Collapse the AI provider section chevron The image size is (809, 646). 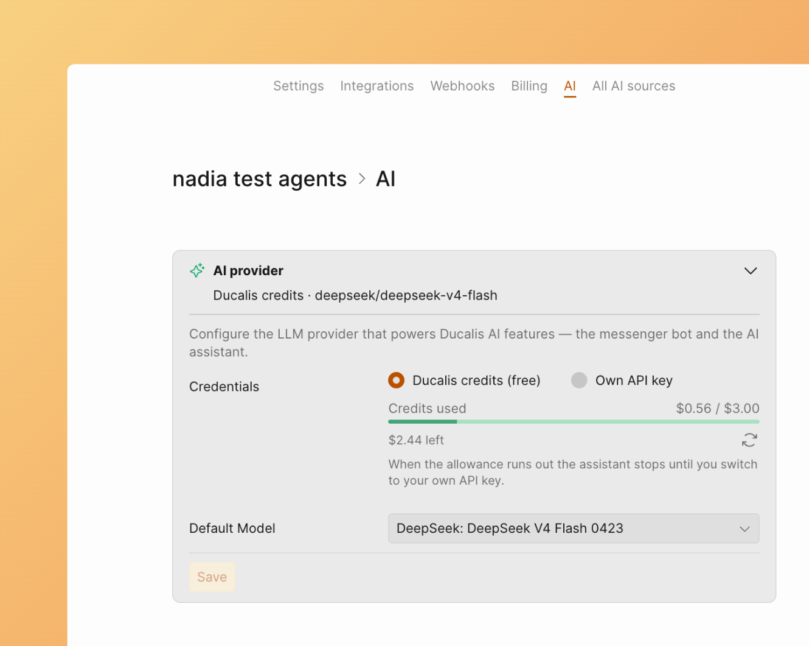click(751, 270)
